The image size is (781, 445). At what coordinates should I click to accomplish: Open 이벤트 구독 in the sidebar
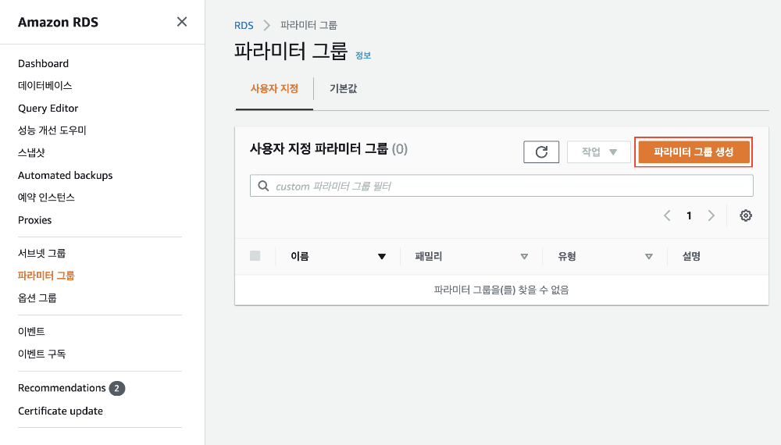click(42, 354)
